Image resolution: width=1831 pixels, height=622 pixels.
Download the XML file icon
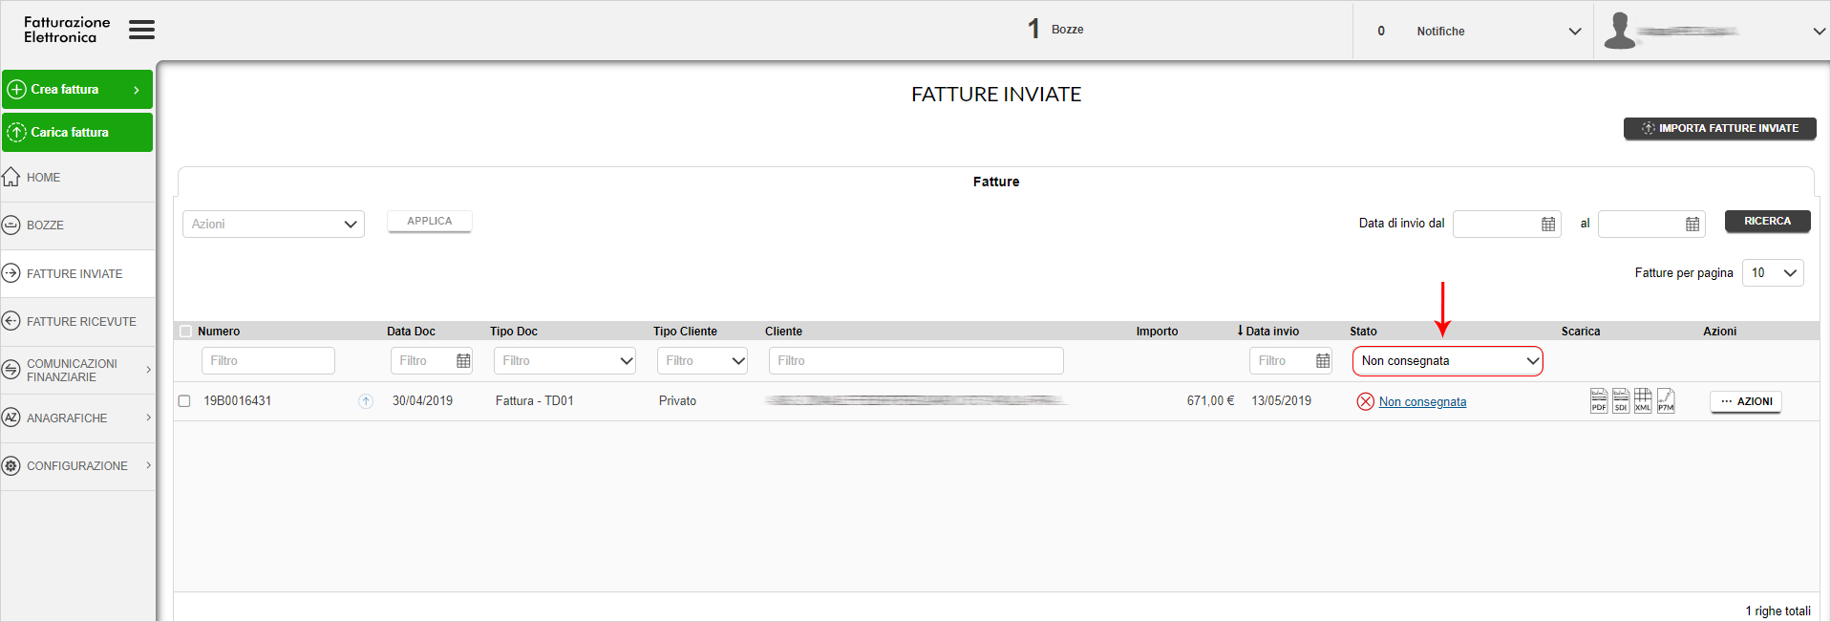coord(1643,400)
